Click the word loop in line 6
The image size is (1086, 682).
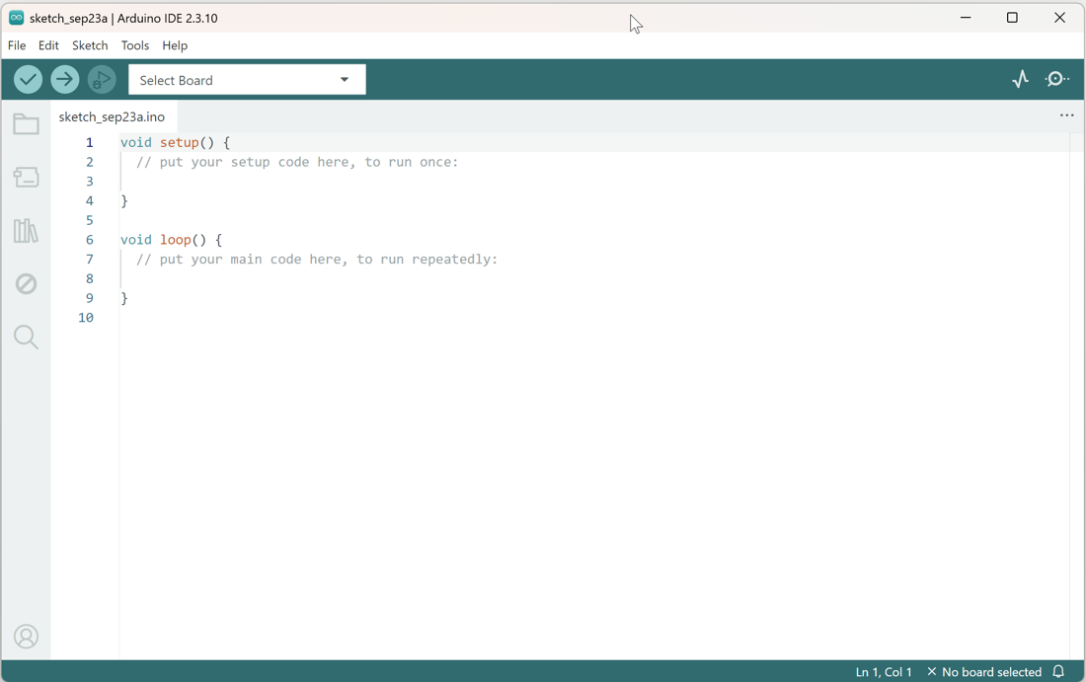tap(176, 240)
